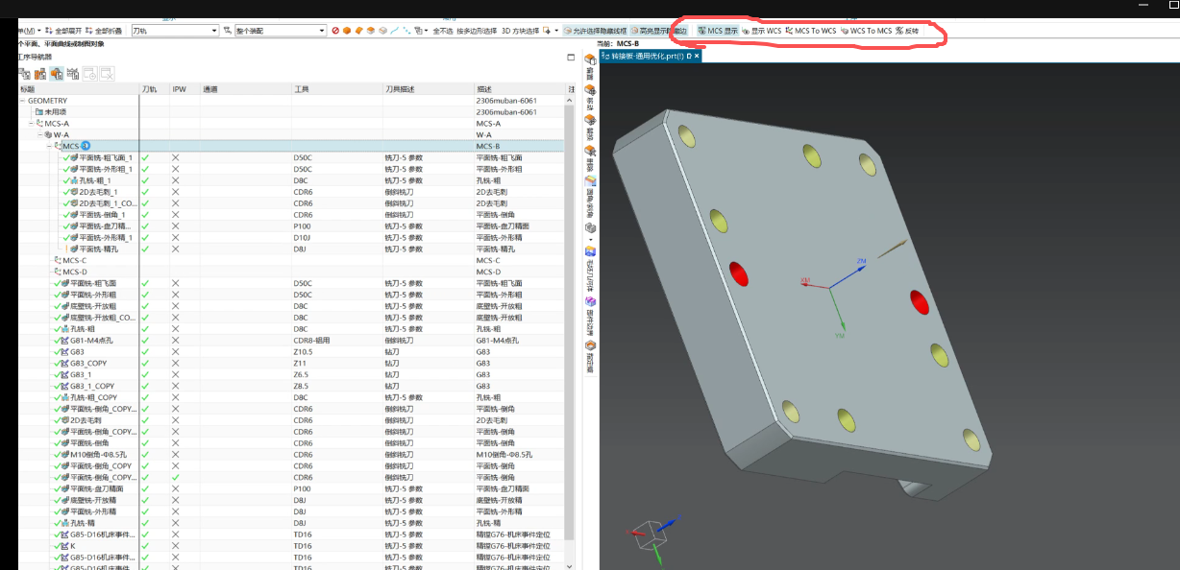The image size is (1180, 570).
Task: Open the 刀轨 dropdown
Action: pyautogui.click(x=175, y=31)
